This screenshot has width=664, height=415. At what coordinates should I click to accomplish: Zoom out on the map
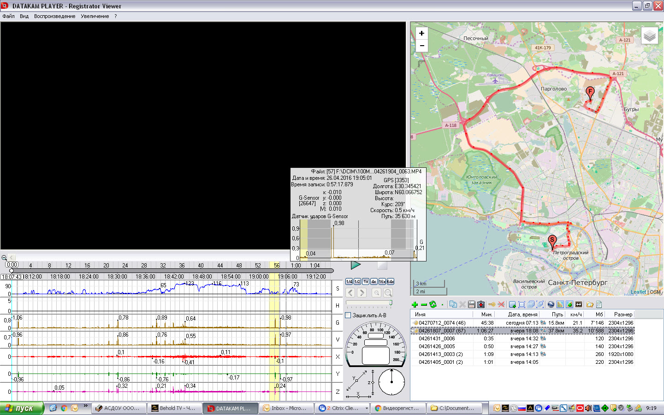point(421,46)
